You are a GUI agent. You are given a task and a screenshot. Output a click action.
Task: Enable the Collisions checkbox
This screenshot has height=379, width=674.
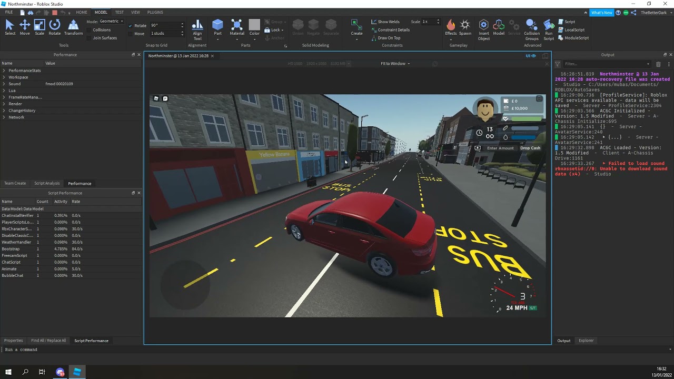(x=89, y=30)
